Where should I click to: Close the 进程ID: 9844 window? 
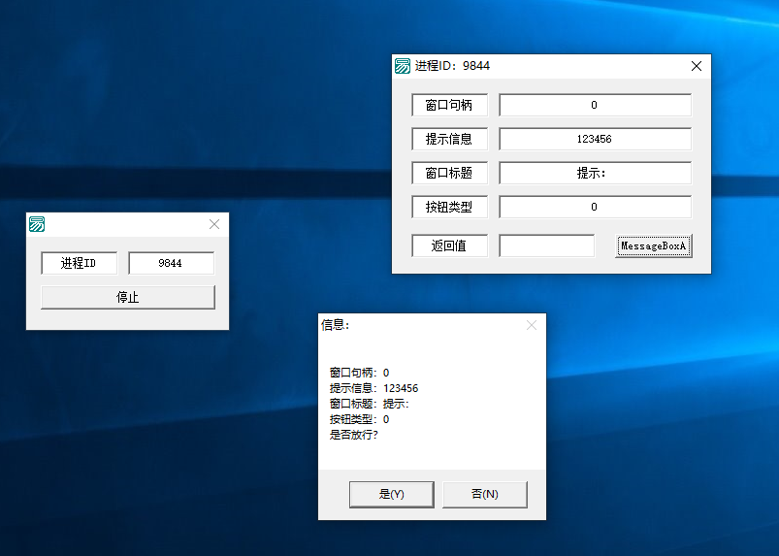click(x=696, y=66)
